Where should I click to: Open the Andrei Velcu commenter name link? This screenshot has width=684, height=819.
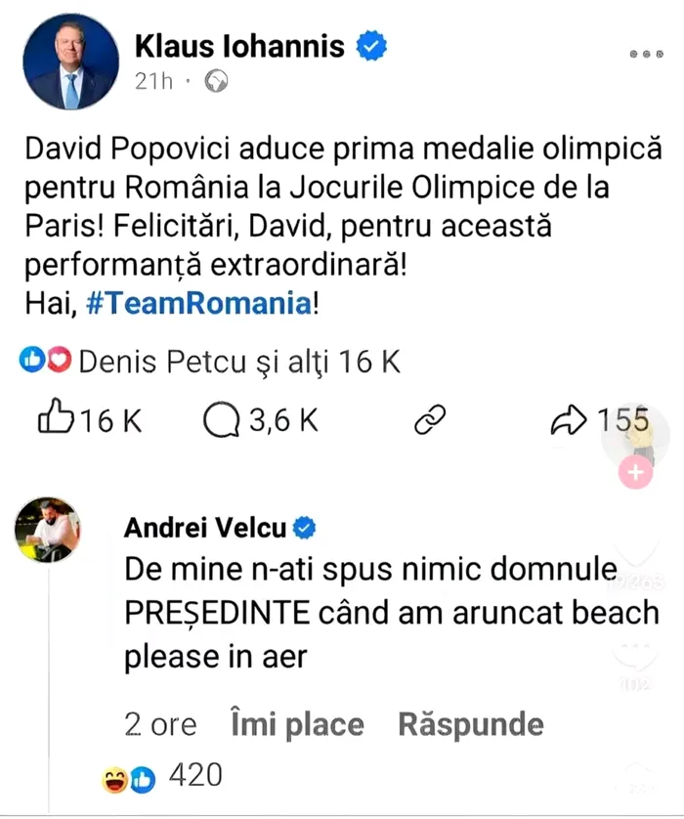[205, 529]
